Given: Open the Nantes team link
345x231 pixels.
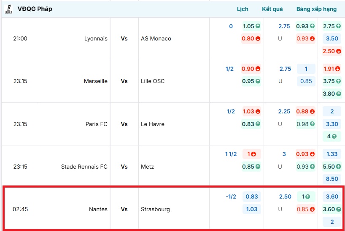Looking at the screenshot, I should [98, 209].
